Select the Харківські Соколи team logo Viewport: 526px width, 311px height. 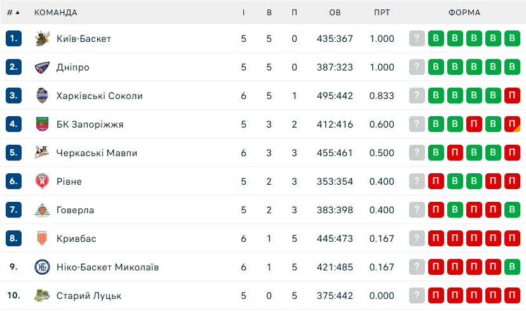click(x=43, y=95)
